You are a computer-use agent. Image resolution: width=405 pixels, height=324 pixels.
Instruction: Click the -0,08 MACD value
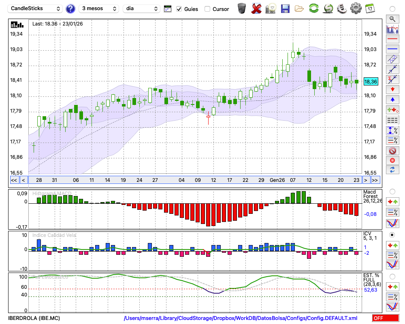pyautogui.click(x=371, y=214)
